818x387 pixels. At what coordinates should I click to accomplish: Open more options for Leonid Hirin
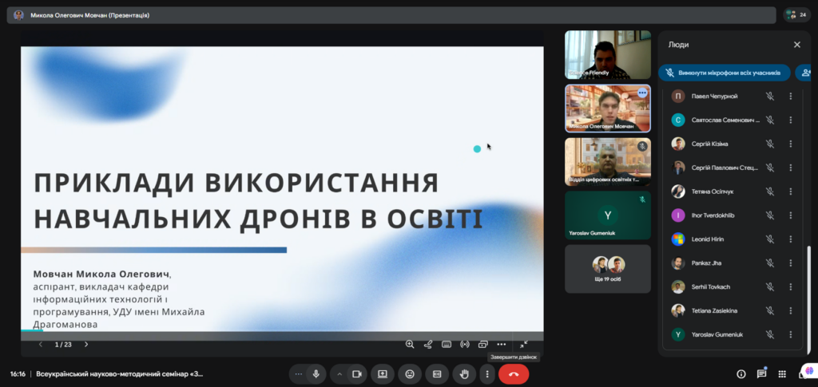coord(790,239)
